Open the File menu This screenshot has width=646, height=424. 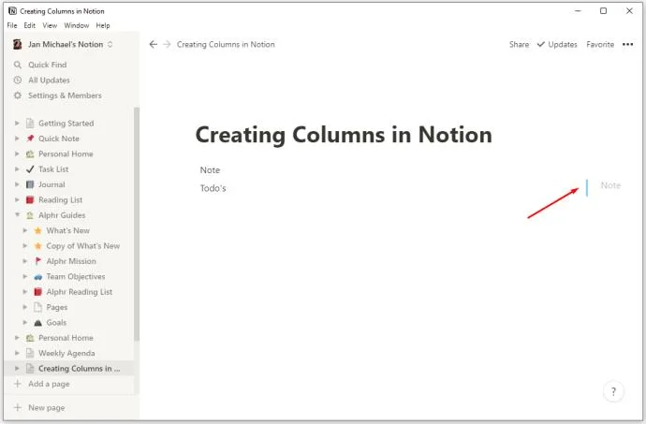point(12,25)
